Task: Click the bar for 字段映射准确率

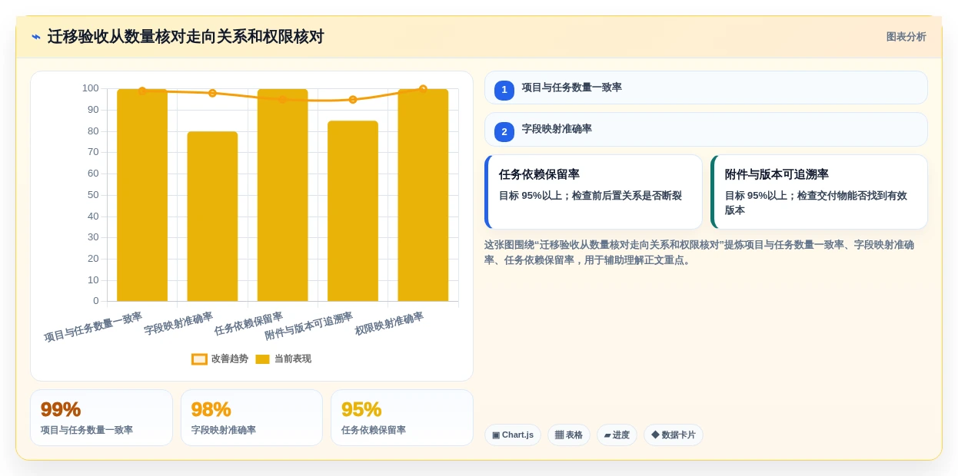Action: [212, 217]
